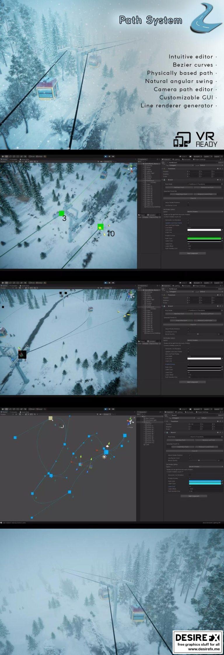Toggle Enable Gizmos in green-path inspector
The width and height of the screenshot is (224, 655).
pyautogui.click(x=188, y=235)
